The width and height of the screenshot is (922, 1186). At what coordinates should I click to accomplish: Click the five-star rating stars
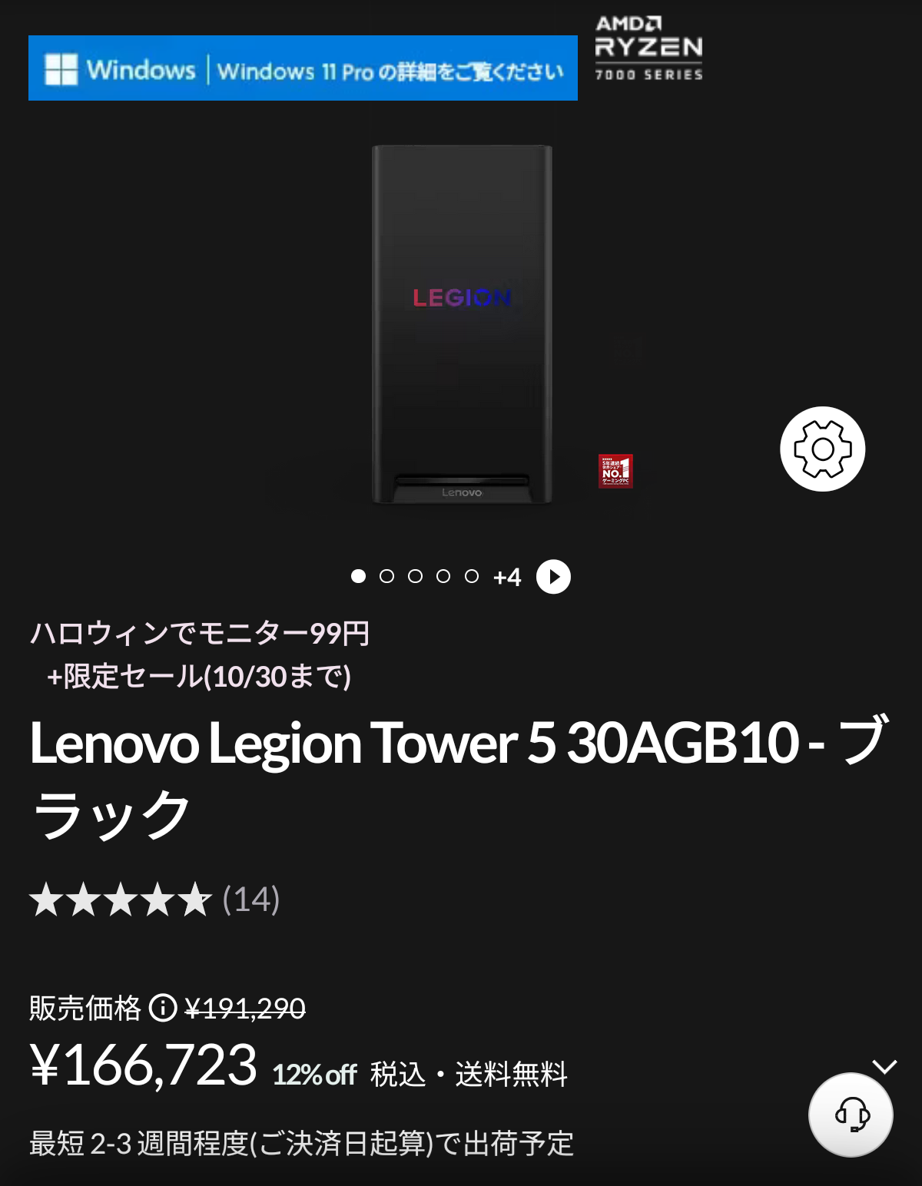click(x=121, y=899)
